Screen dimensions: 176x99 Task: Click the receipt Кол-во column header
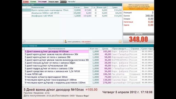(77, 7)
